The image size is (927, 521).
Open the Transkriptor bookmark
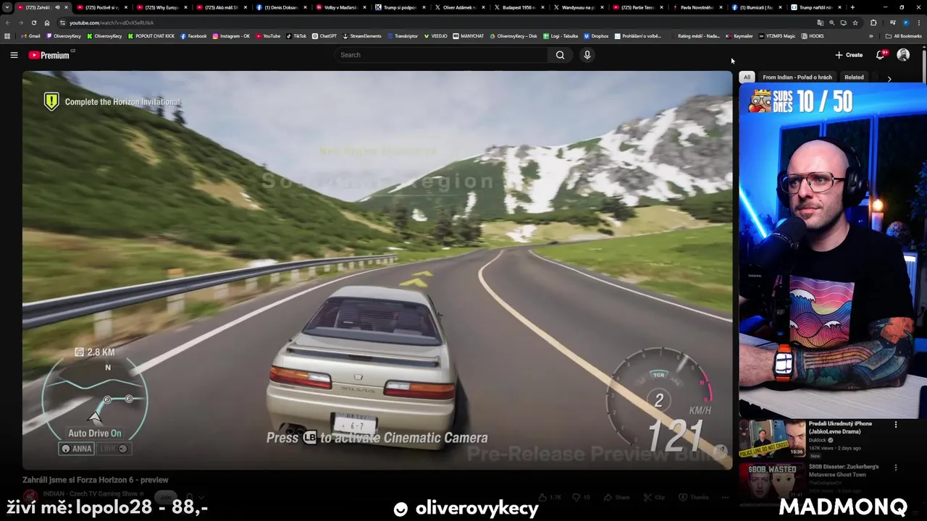(402, 36)
